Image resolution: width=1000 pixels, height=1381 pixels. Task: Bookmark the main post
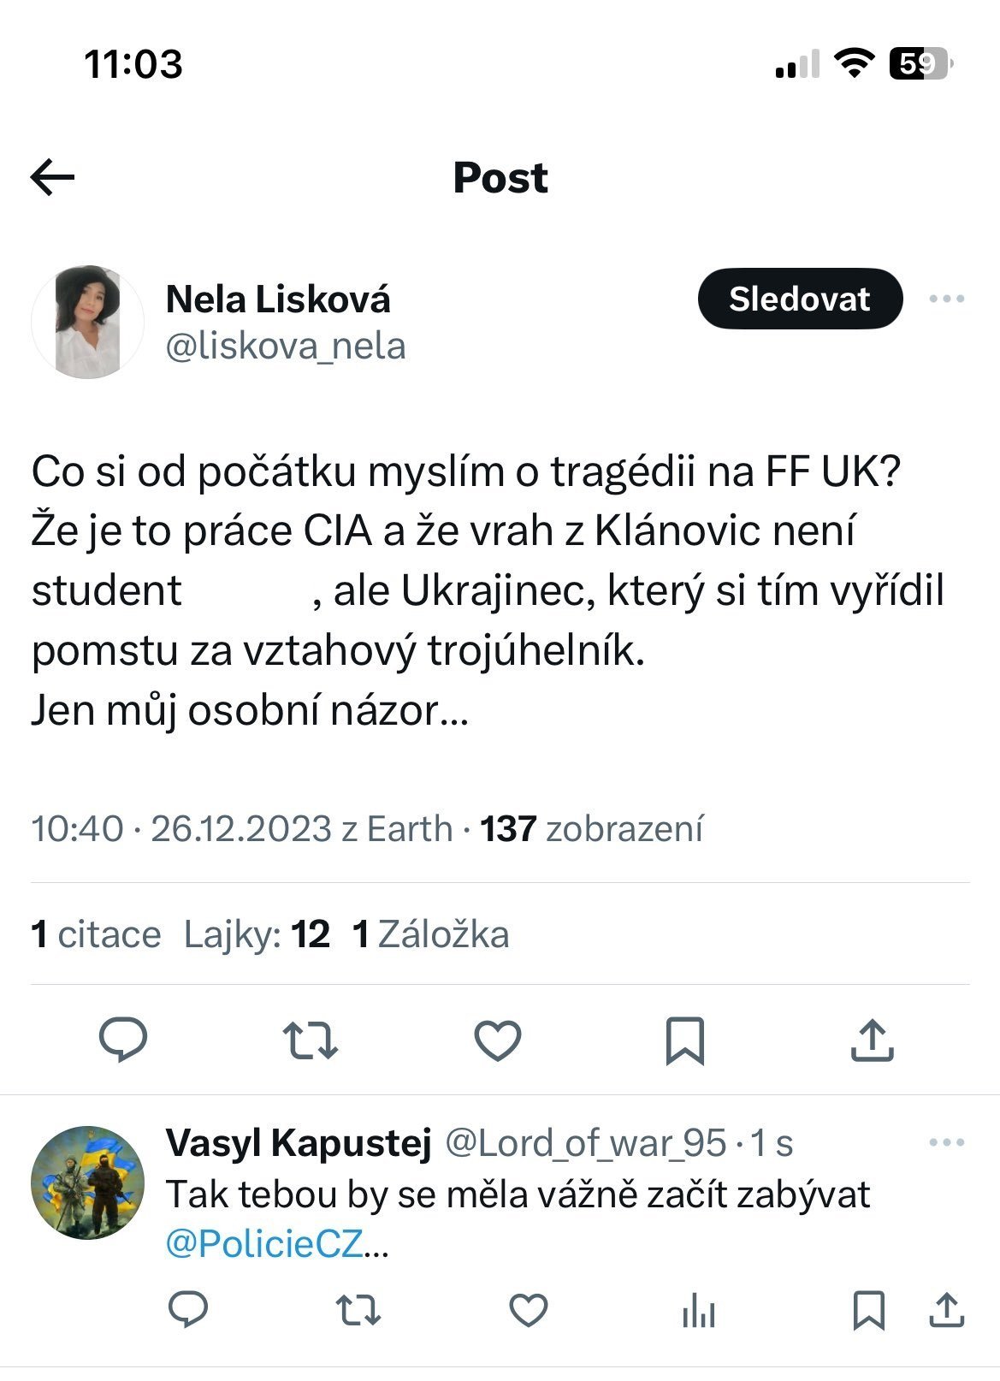684,1040
